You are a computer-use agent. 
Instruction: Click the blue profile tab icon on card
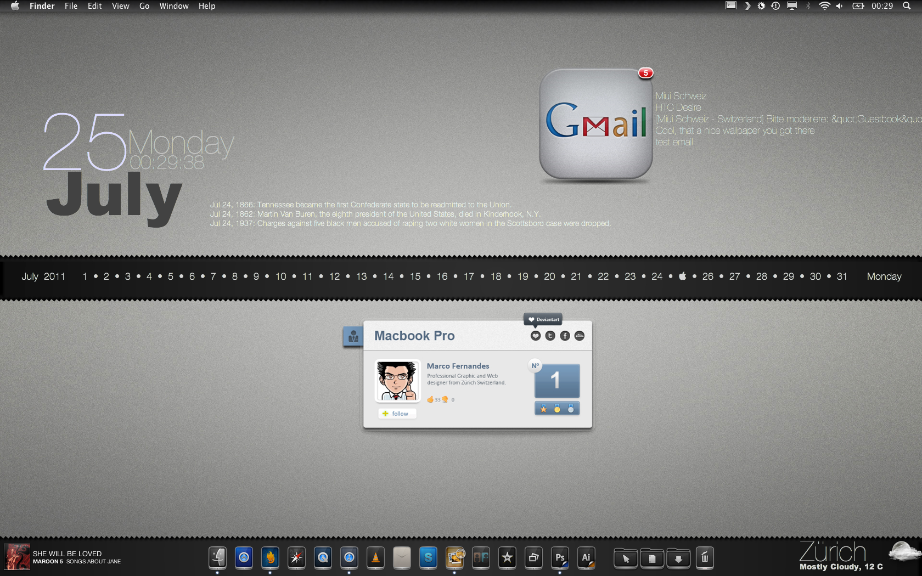point(353,337)
